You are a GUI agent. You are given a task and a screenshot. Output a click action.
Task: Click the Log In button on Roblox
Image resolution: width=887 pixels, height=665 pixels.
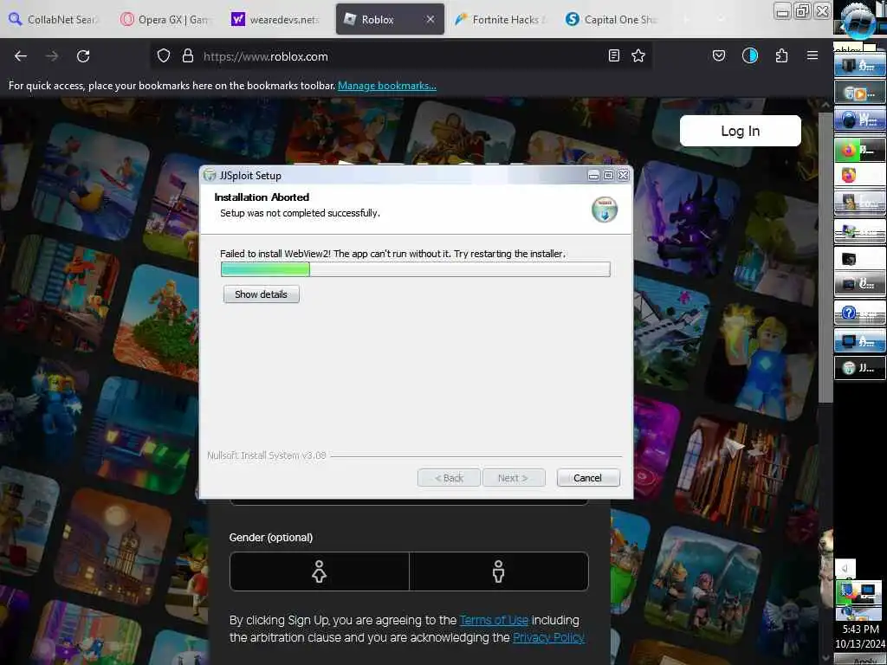[740, 131]
